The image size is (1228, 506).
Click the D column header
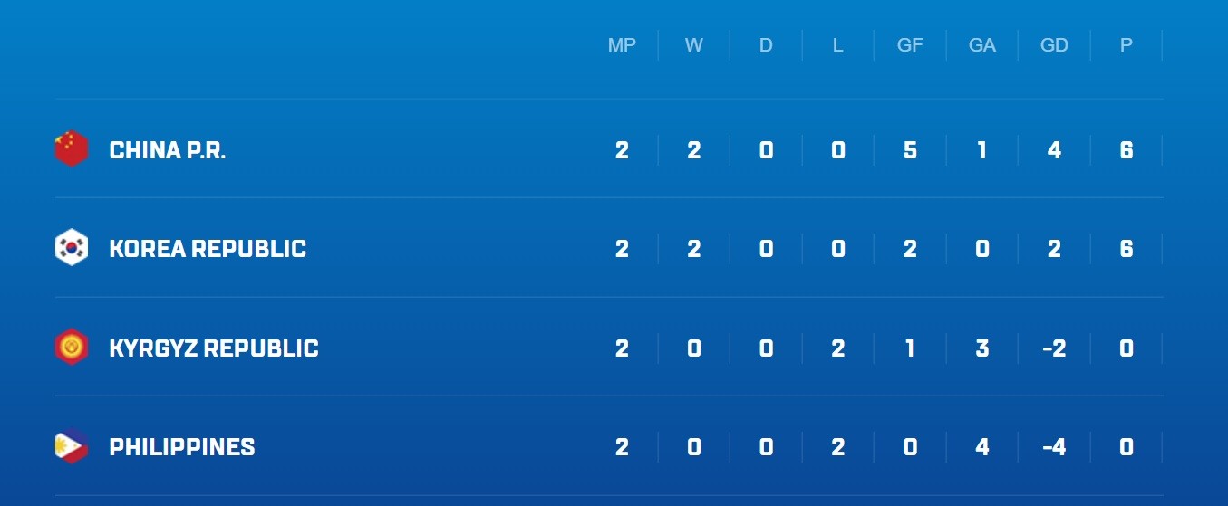pyautogui.click(x=766, y=45)
